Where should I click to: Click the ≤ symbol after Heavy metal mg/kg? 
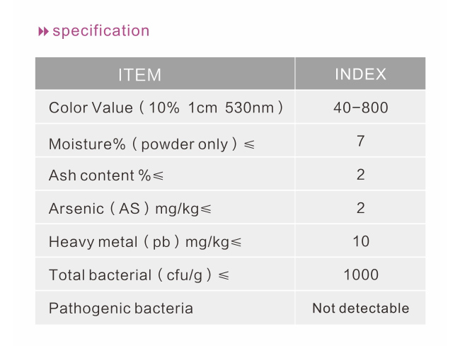(236, 242)
